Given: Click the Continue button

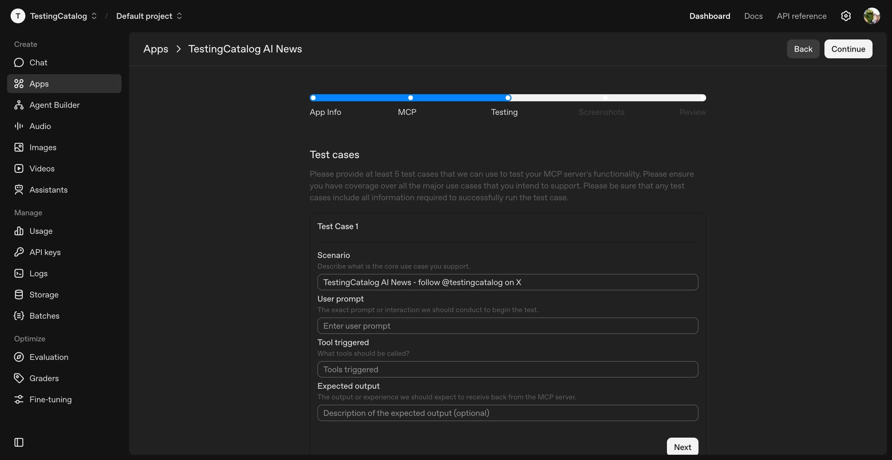Looking at the screenshot, I should (x=848, y=49).
